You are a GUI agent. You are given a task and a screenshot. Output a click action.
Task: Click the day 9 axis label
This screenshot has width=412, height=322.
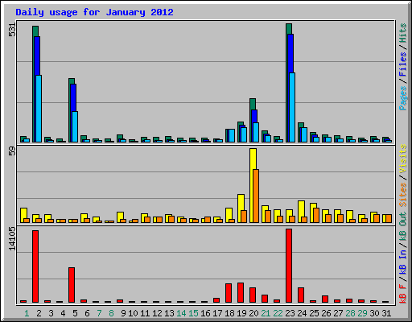123,313
